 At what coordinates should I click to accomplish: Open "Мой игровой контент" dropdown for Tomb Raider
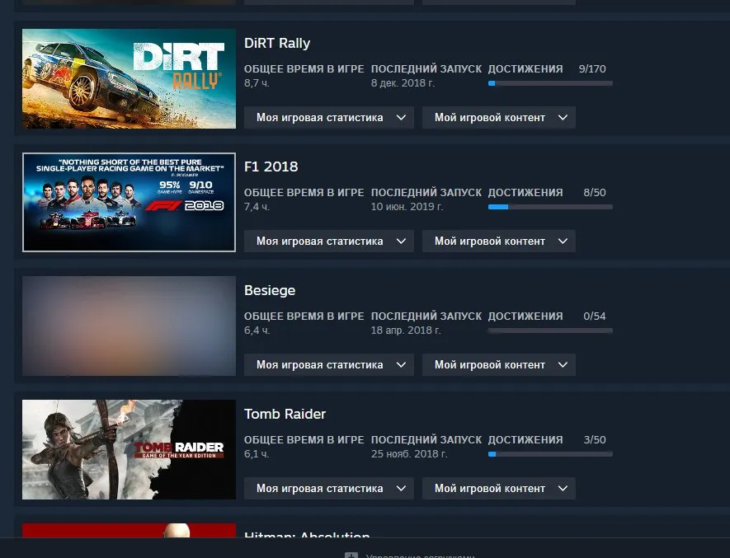pos(498,488)
